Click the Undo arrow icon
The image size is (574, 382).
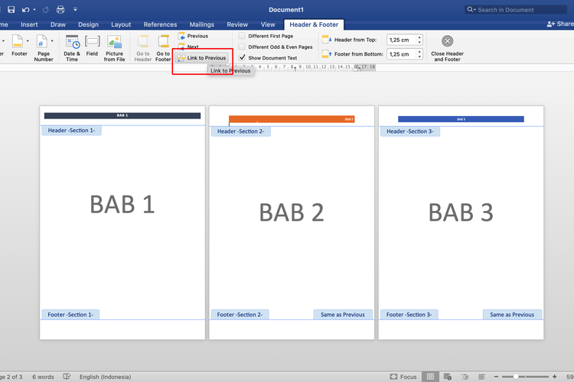25,9
